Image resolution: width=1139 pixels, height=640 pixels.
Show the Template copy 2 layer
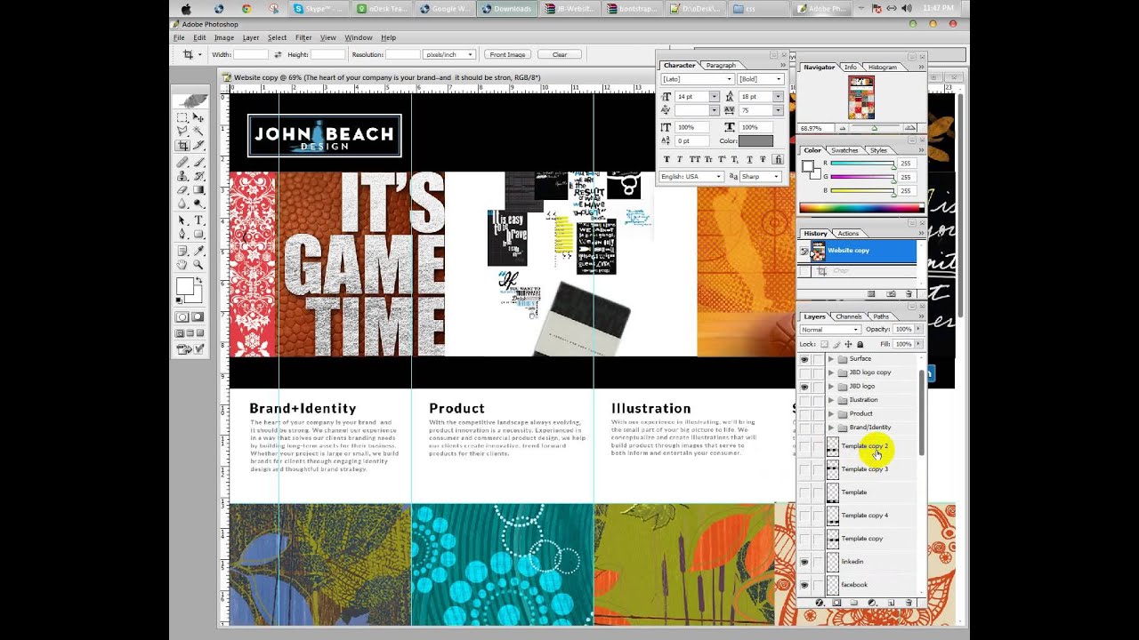pos(804,446)
